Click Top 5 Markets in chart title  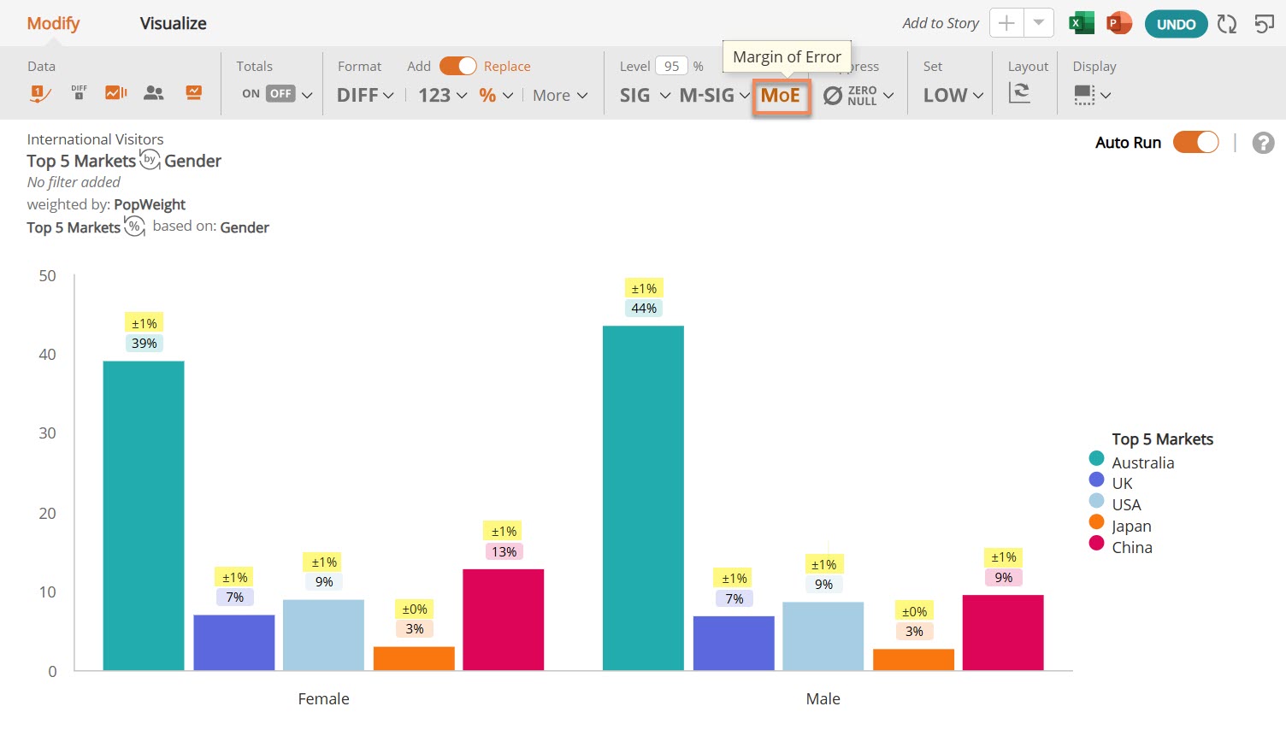(81, 161)
